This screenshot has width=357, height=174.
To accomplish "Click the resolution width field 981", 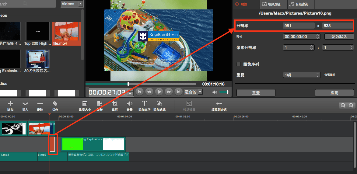I will click(299, 26).
